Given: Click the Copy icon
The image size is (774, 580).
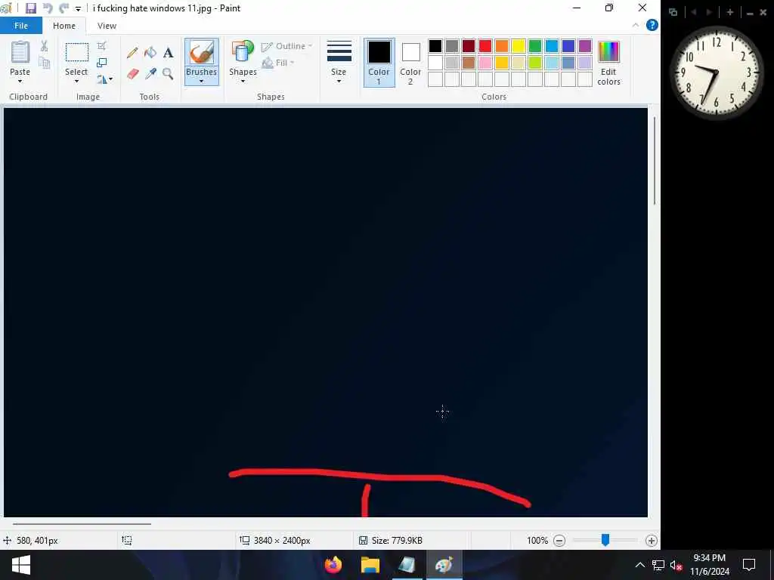Looking at the screenshot, I should [x=44, y=63].
